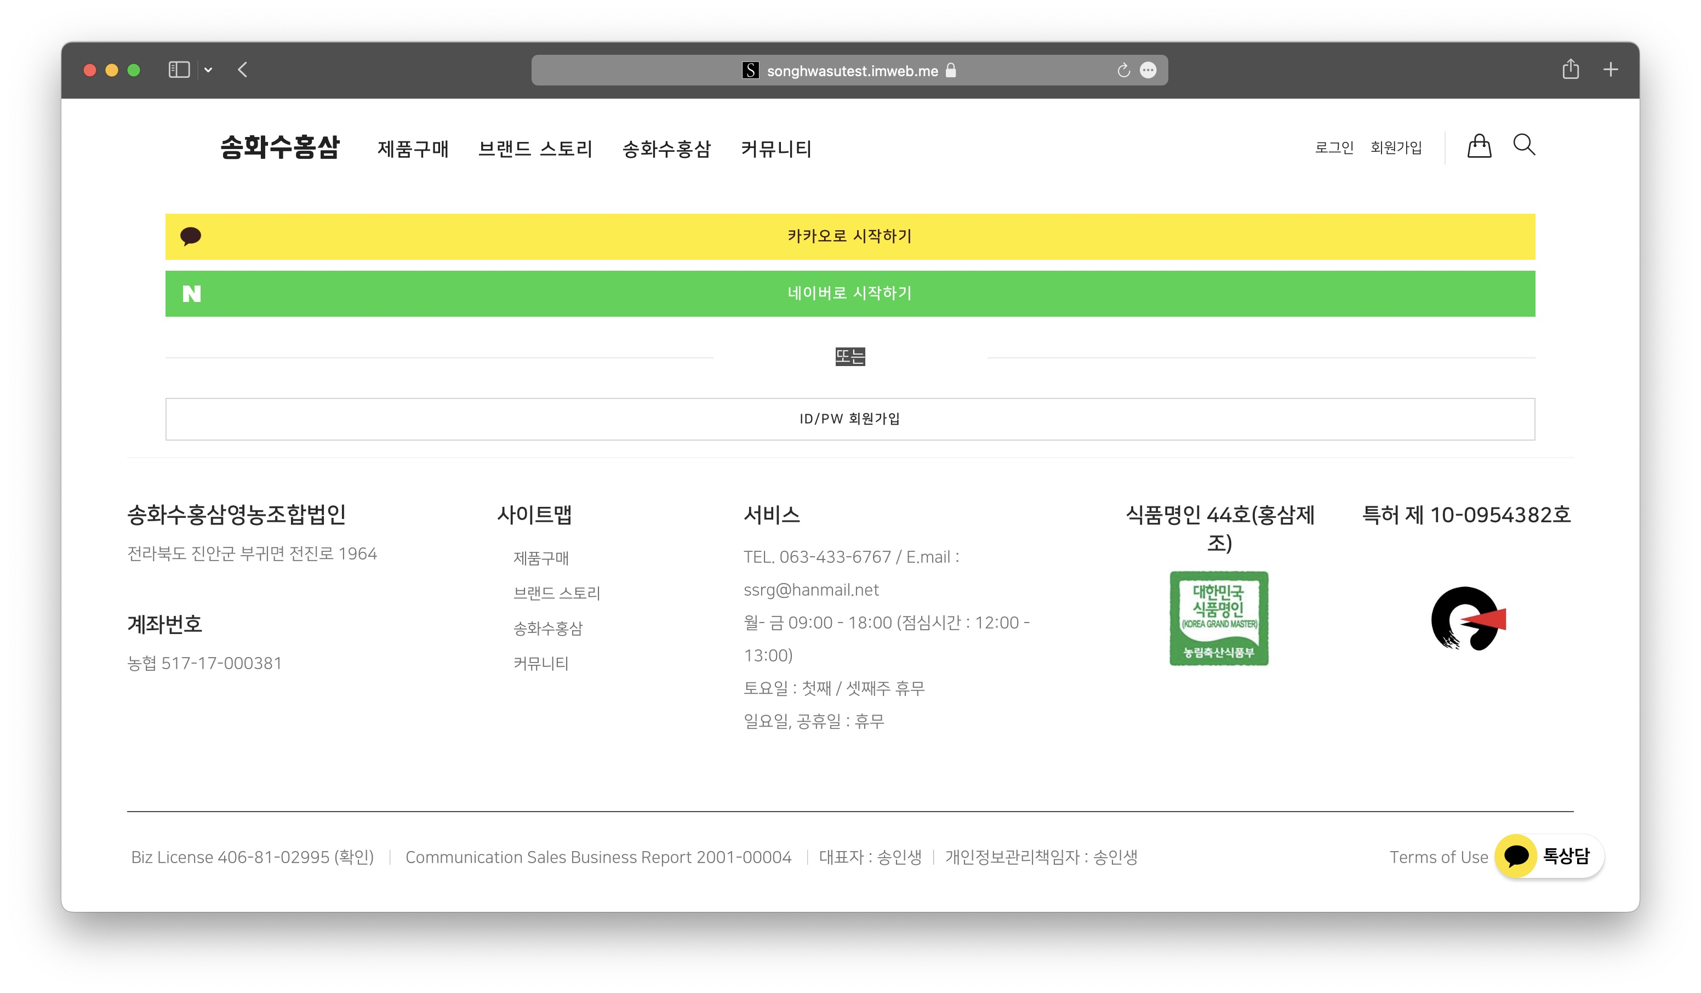Click the 송화수홍삼 site logo
The height and width of the screenshot is (993, 1701).
click(x=280, y=147)
